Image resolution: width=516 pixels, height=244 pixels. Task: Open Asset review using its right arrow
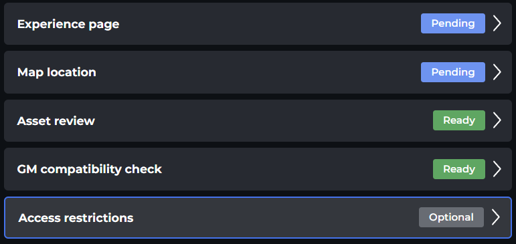pyautogui.click(x=497, y=120)
